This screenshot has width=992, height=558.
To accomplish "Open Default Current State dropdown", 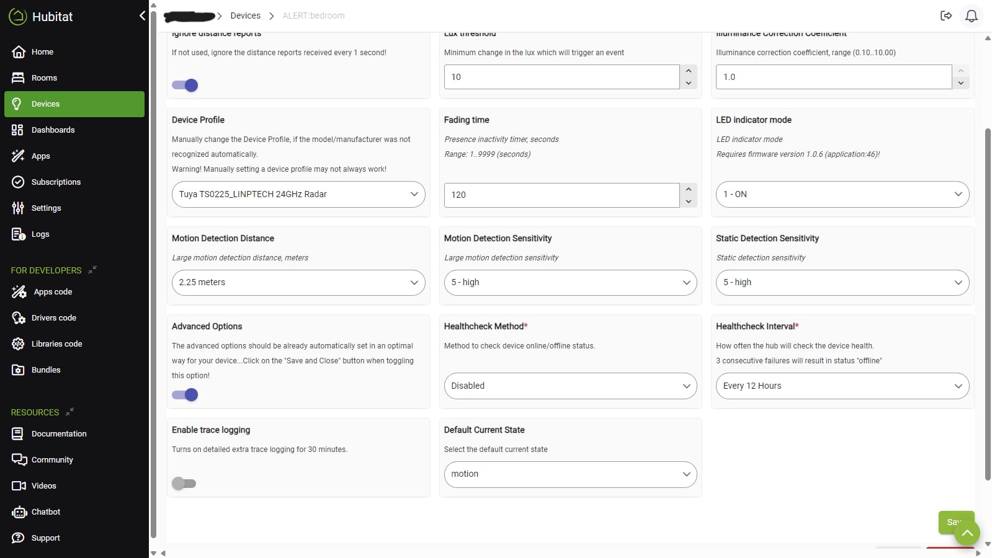I will pos(570,474).
